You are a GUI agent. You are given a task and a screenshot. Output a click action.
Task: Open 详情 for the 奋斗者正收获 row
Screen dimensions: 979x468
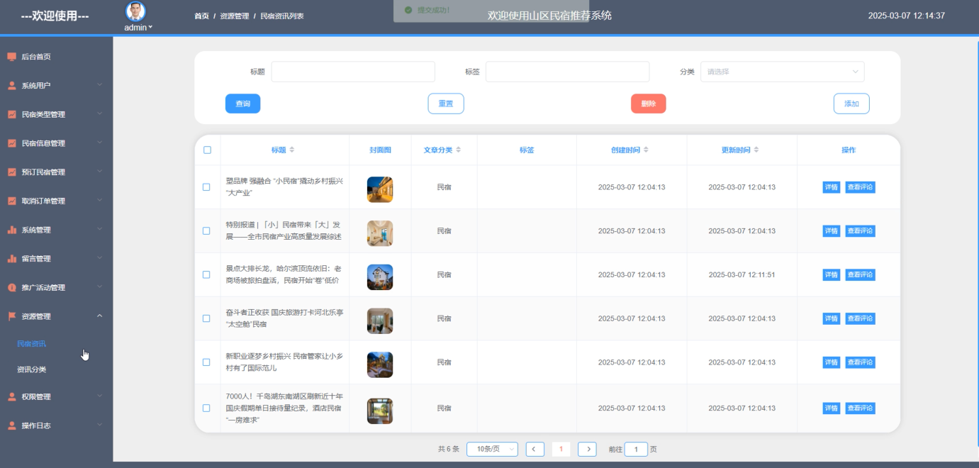click(x=832, y=318)
